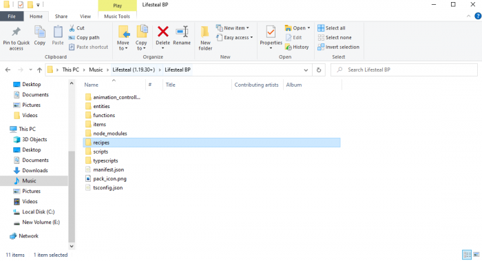Open the History command

point(297,47)
